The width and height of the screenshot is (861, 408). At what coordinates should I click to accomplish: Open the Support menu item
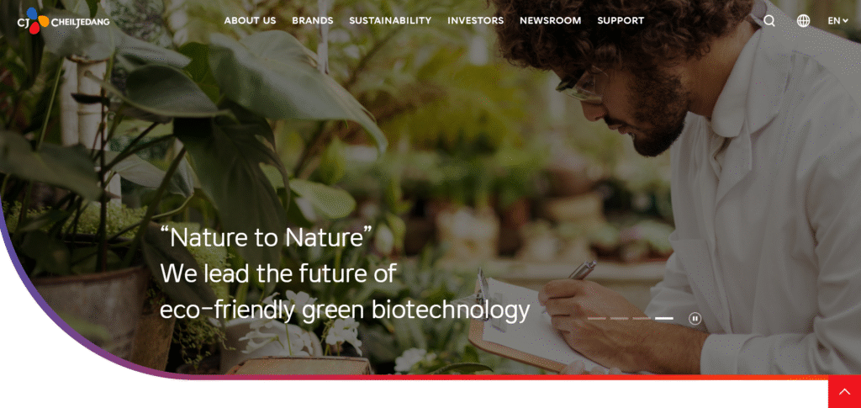point(621,21)
